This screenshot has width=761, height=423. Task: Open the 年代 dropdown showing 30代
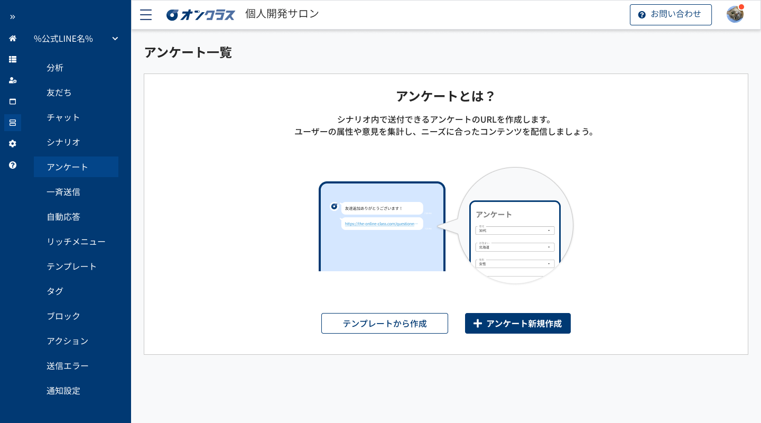[514, 230]
